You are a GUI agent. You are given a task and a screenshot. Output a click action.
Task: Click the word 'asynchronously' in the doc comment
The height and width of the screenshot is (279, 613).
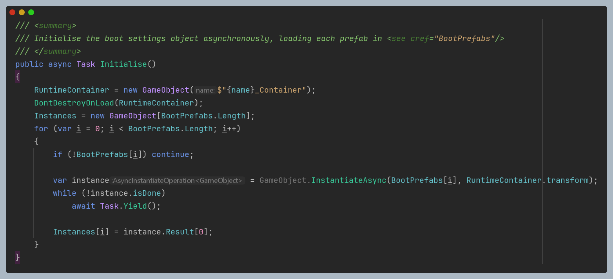tap(236, 39)
